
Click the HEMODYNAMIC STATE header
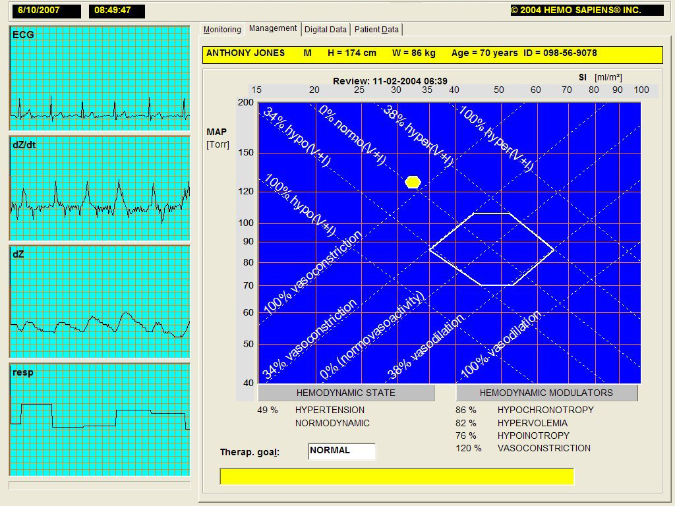tap(346, 393)
